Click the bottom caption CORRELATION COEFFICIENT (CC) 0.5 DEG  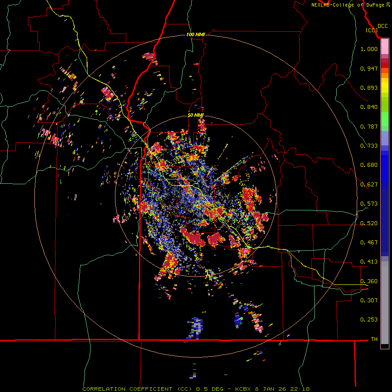[x=154, y=389]
